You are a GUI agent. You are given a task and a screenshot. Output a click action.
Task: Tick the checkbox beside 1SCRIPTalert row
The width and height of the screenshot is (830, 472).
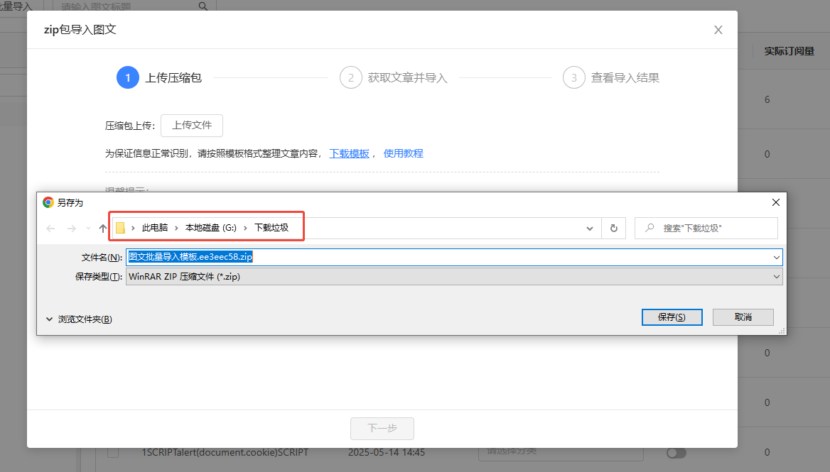[x=113, y=452]
